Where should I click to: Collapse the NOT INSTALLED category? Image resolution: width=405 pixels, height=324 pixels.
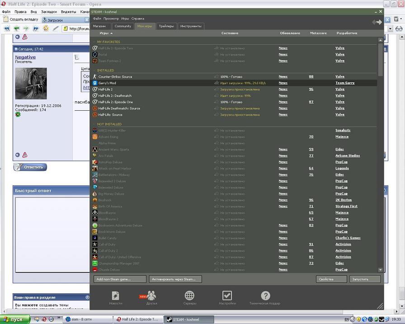pos(94,124)
